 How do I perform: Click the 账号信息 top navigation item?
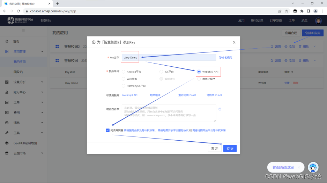(257, 20)
